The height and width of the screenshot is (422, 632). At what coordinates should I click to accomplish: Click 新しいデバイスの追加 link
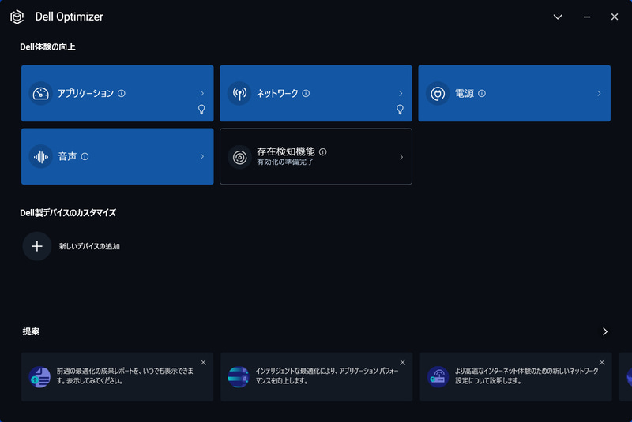tap(89, 246)
